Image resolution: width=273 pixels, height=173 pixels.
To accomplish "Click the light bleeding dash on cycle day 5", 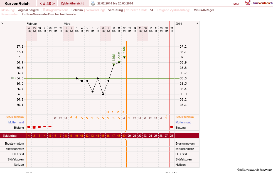I will point(50,127).
